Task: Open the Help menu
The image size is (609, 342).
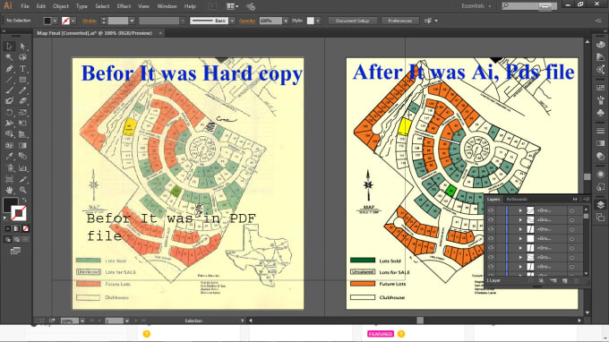Action: pyautogui.click(x=190, y=6)
